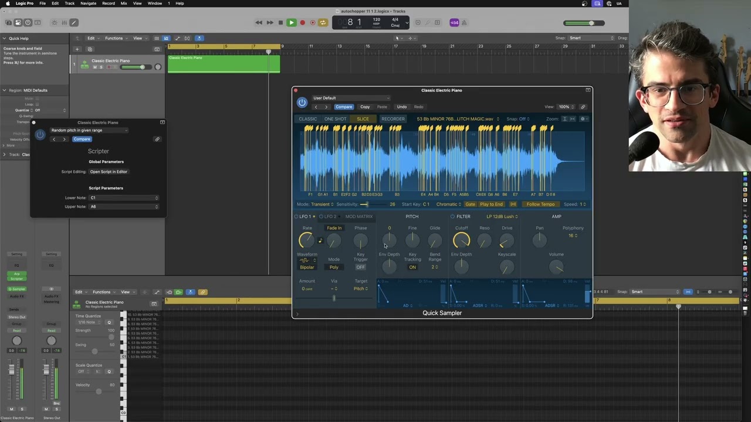Open the Scripter Upper Note A6 dropdown
Image resolution: width=751 pixels, height=422 pixels.
tap(124, 206)
